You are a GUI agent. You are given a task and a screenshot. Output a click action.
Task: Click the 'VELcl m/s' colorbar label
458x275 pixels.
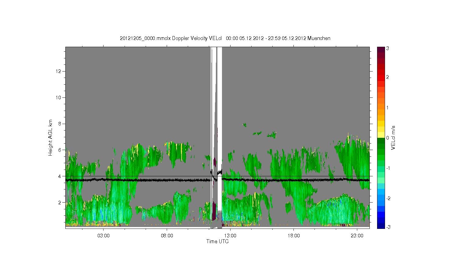393,137
